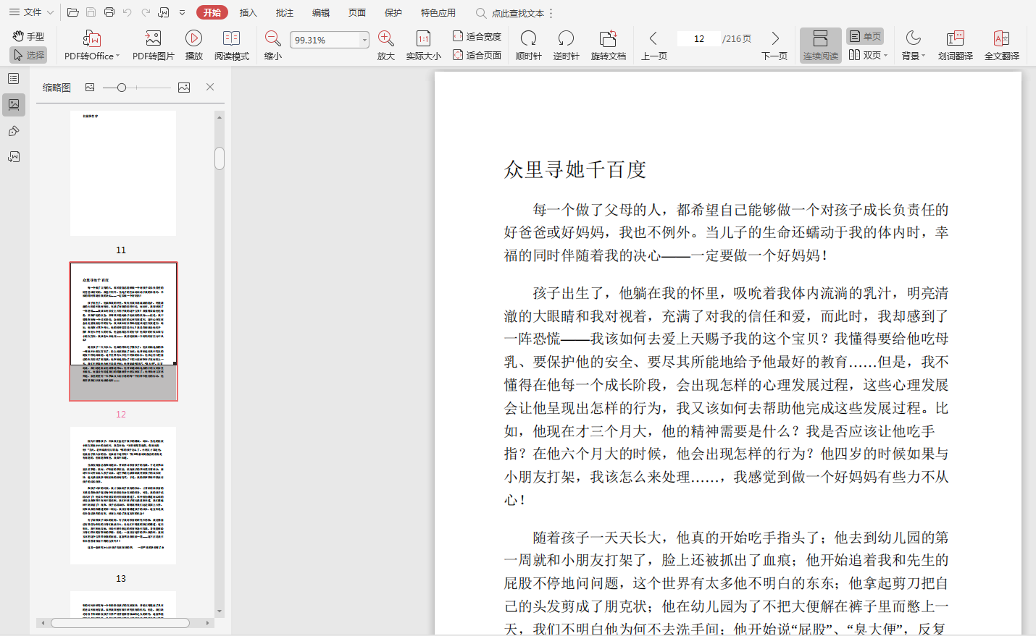
Task: Expand the 双页 double page dropdown
Action: (x=885, y=55)
